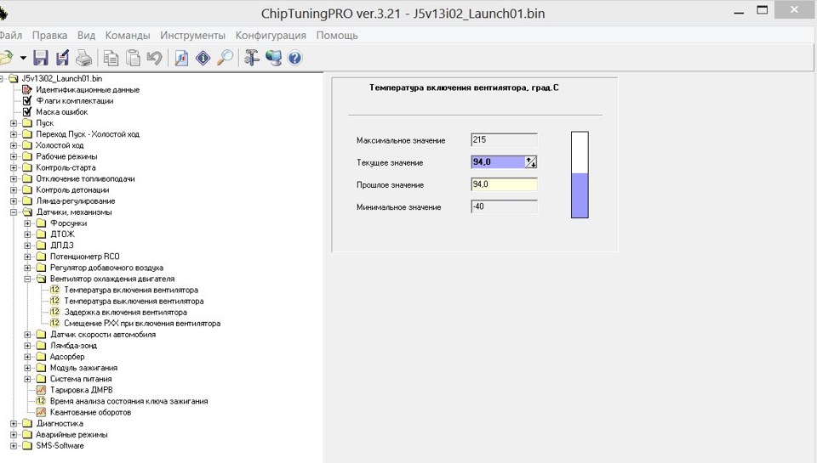The image size is (817, 463).
Task: Select Время анализа состояния ключа зажигания
Action: click(x=129, y=401)
